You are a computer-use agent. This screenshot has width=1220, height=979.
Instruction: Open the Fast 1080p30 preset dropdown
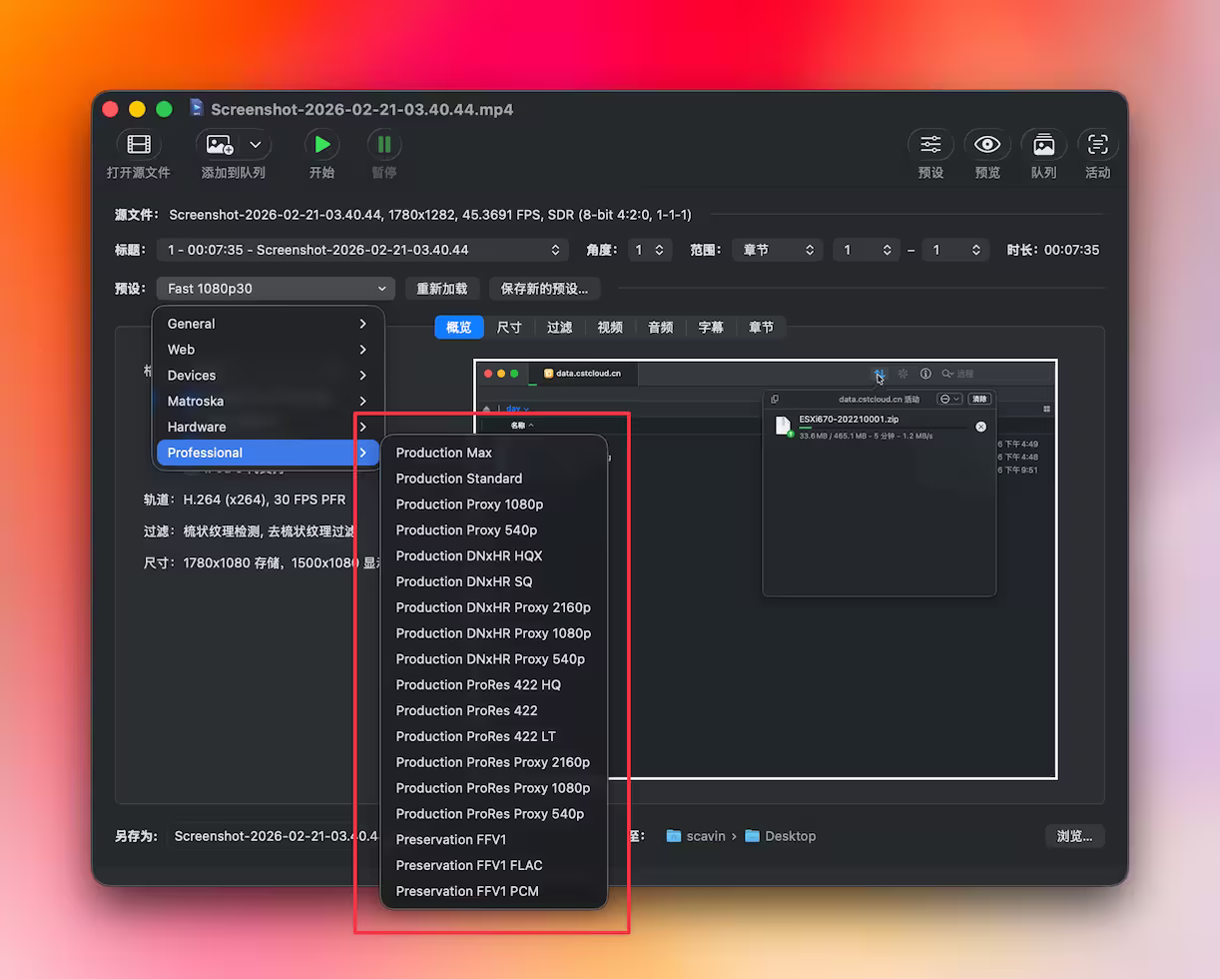click(x=275, y=288)
